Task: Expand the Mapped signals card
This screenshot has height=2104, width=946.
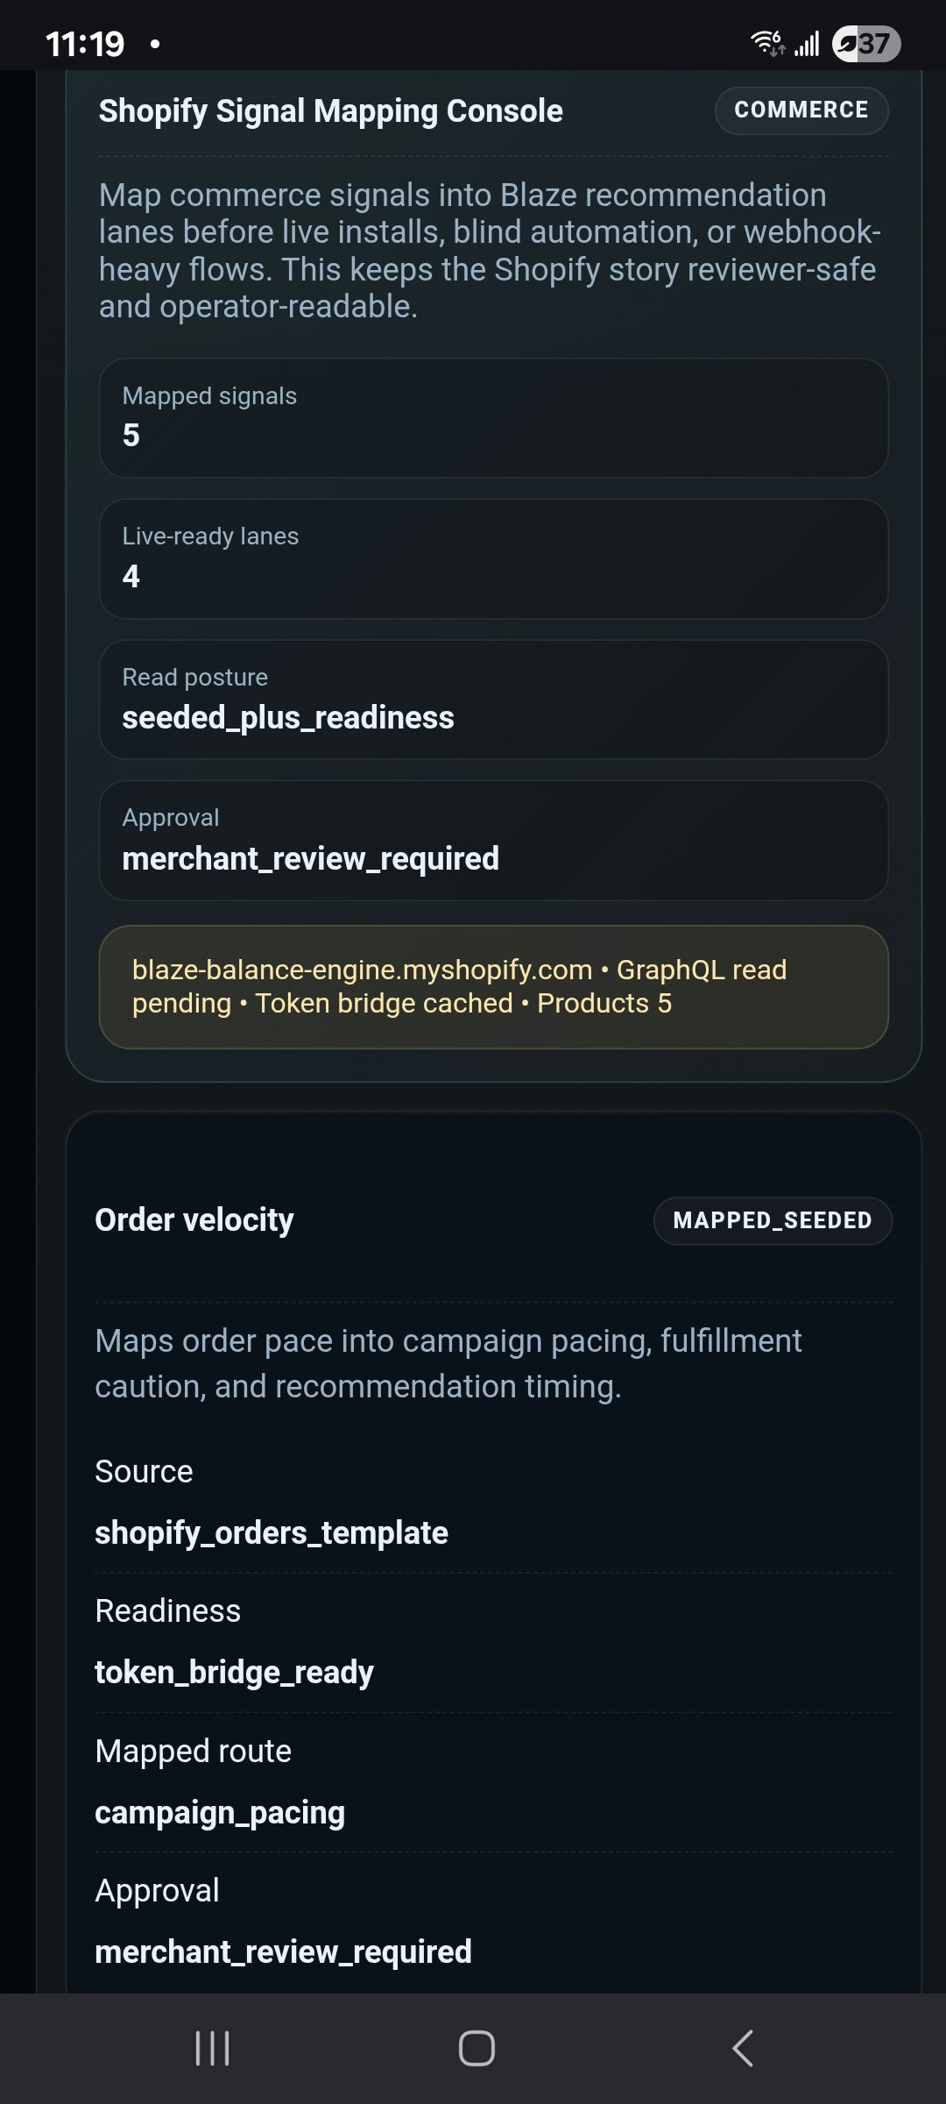Action: click(493, 419)
